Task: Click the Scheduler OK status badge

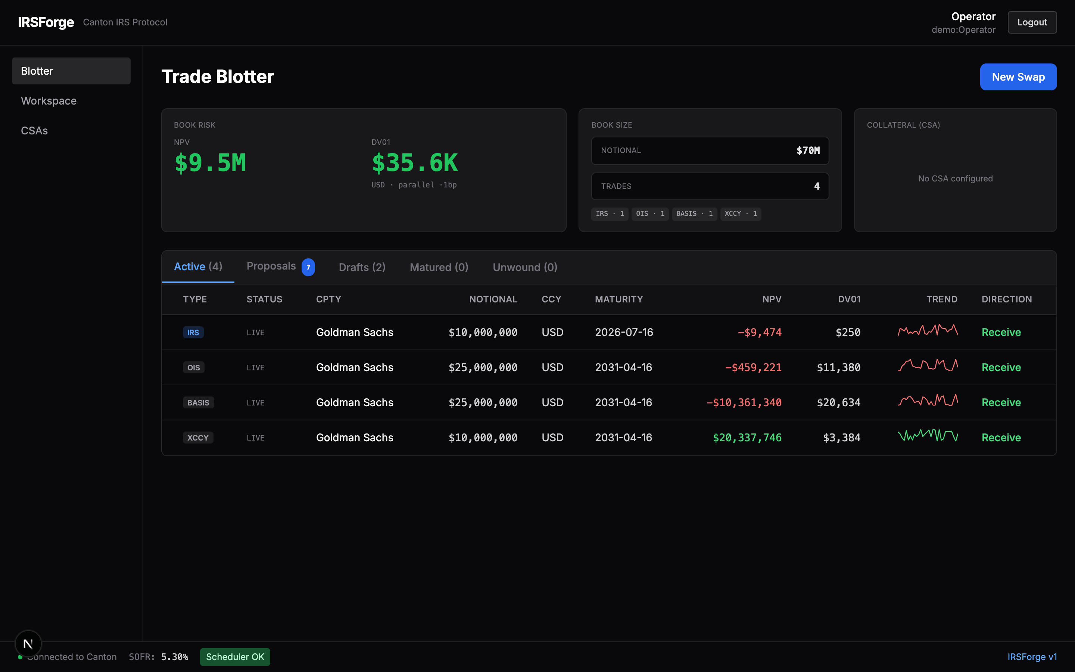Action: point(234,657)
